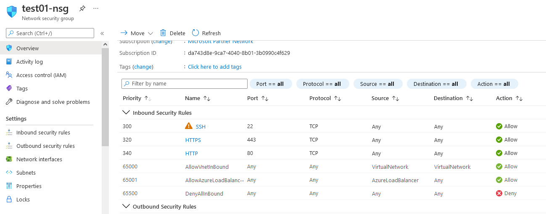Open the HTTPS rule link
This screenshot has width=546, height=214.
(193, 140)
